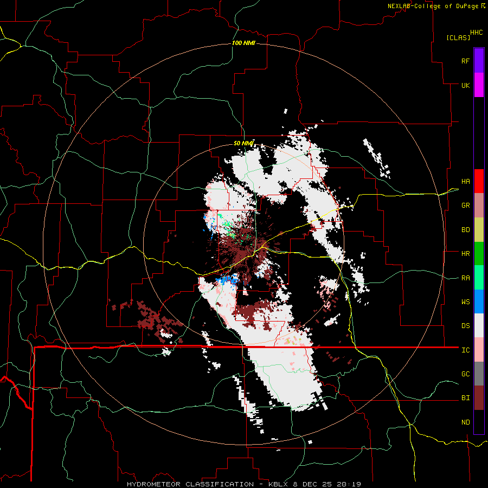This screenshot has height=488, width=488.
Task: Click the HR legend label
Action: point(465,254)
